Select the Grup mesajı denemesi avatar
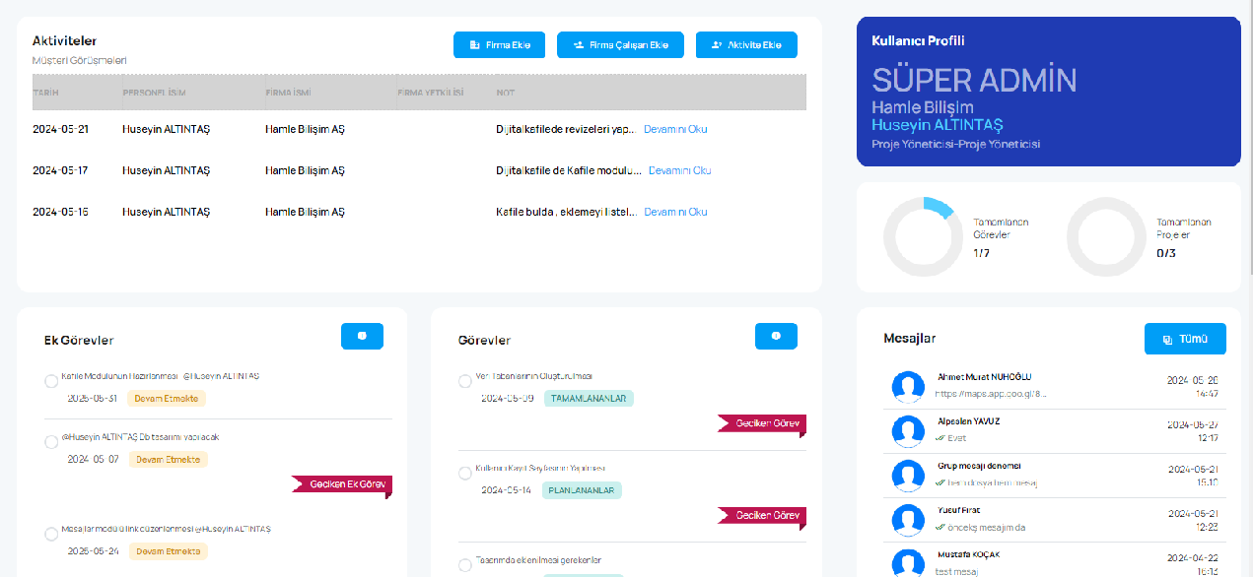 [907, 476]
